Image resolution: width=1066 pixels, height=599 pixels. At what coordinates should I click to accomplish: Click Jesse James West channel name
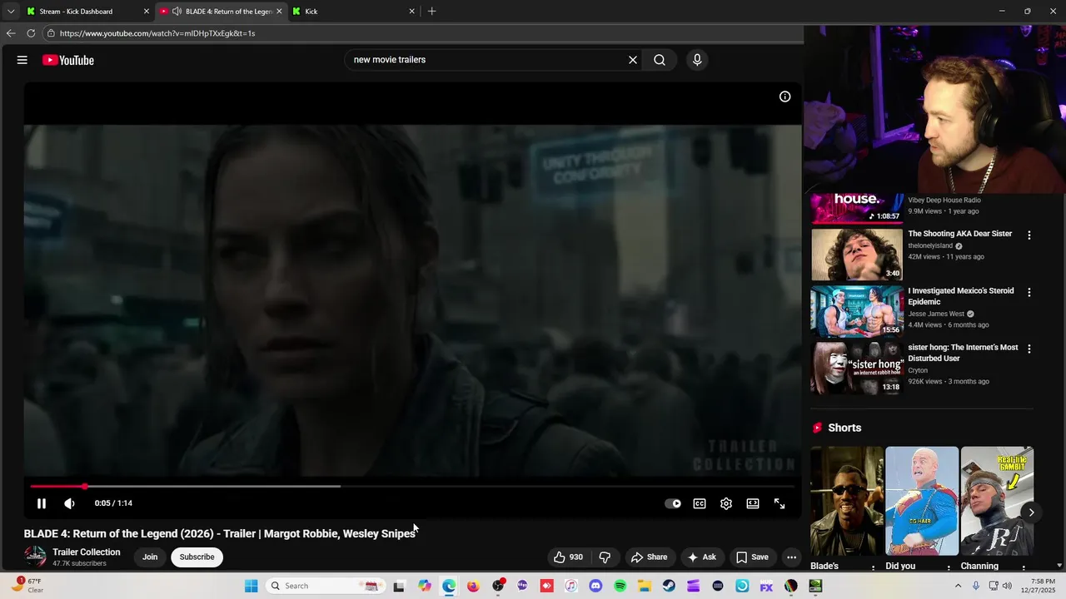click(x=936, y=314)
